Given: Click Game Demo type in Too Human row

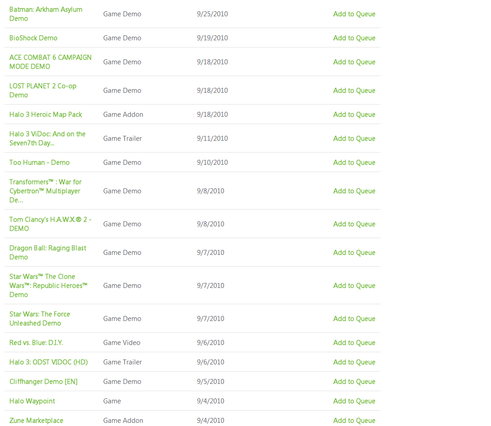Looking at the screenshot, I should coord(122,163).
